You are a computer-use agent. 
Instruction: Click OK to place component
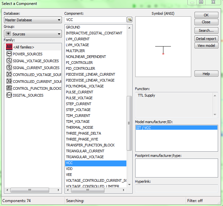tap(206, 15)
